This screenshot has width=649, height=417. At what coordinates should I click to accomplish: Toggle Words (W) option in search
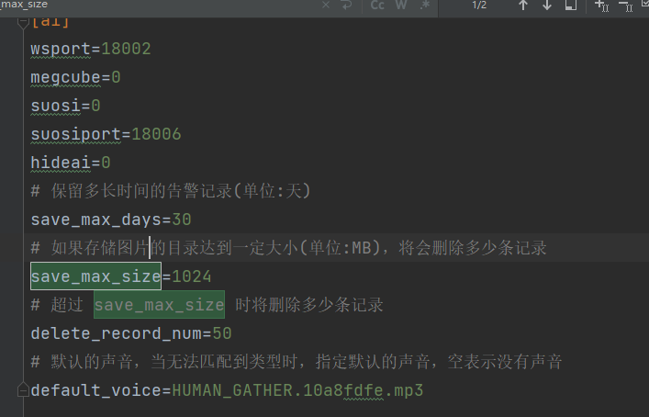point(401,5)
